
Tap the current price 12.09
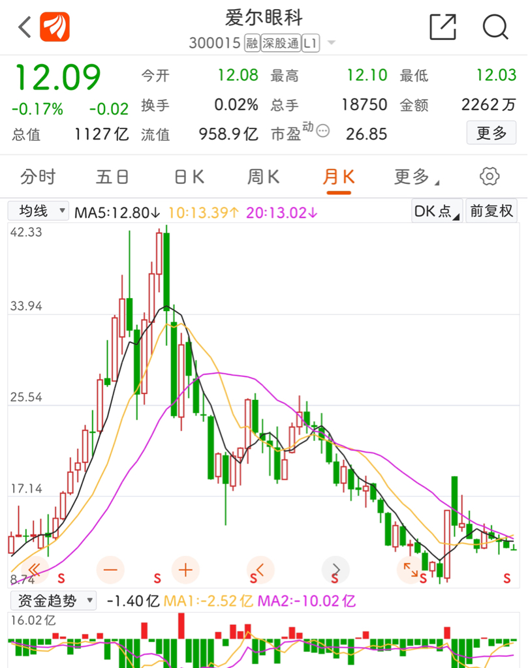57,78
